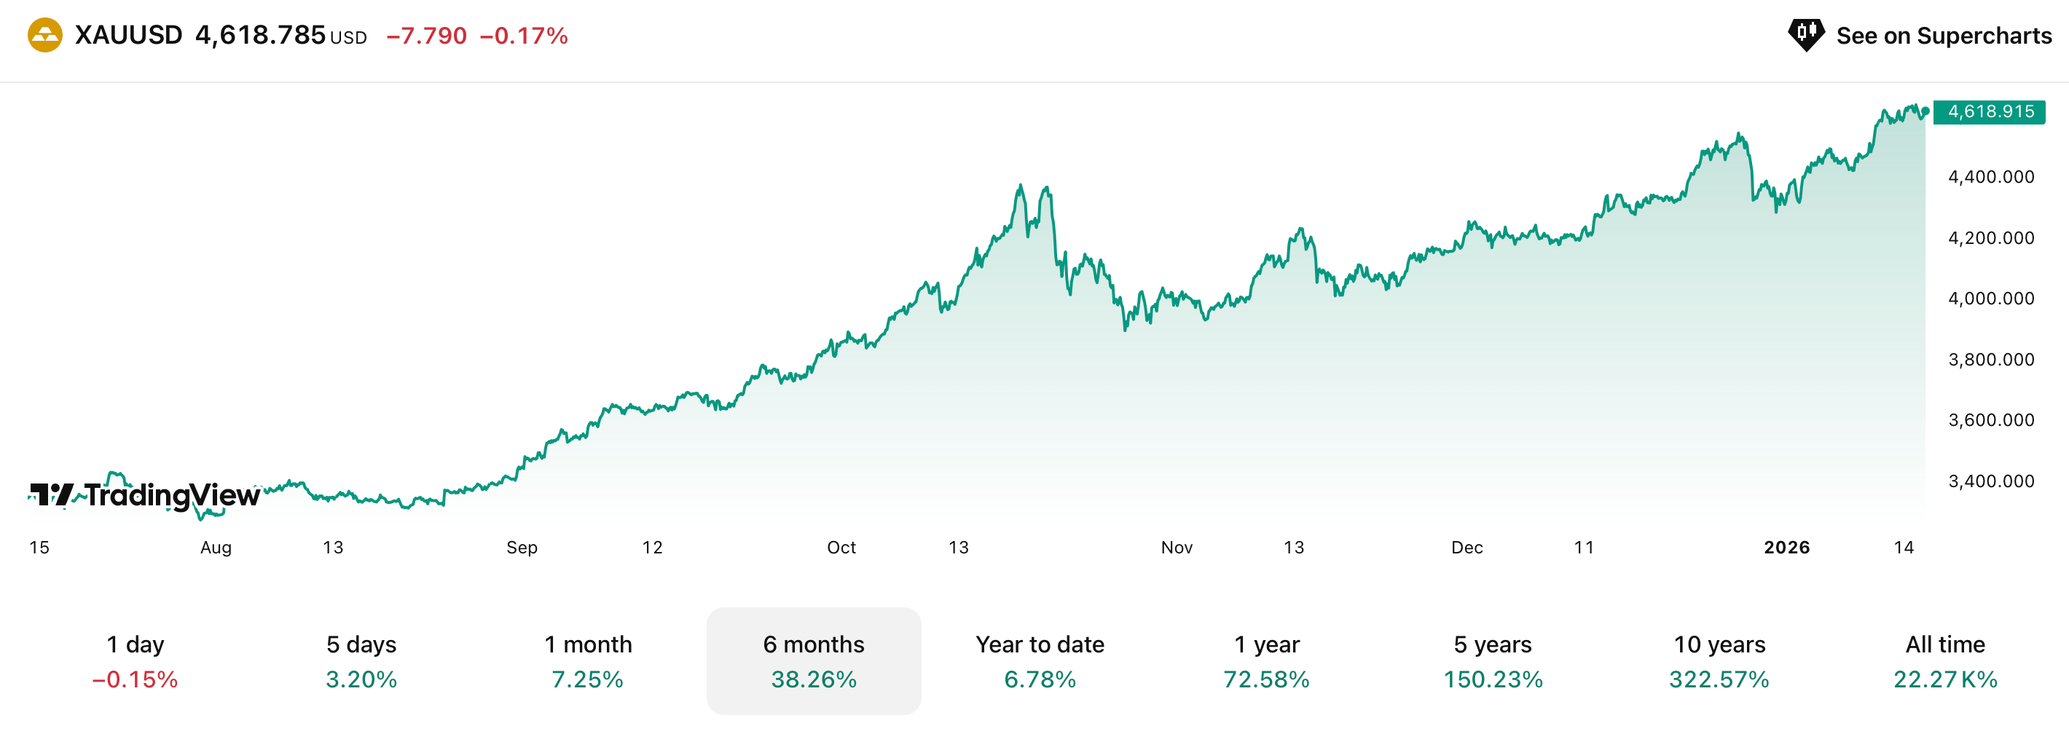2069x734 pixels.
Task: Click the XAUUSD ticker name
Action: tap(128, 36)
